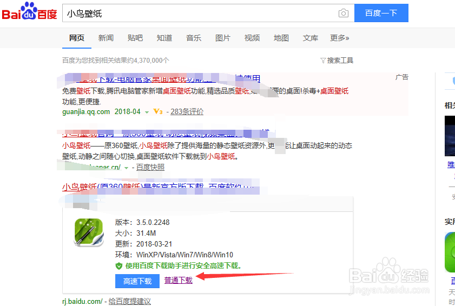Expand the 更多» menu
Viewport: 455px width, 306px height.
click(340, 38)
